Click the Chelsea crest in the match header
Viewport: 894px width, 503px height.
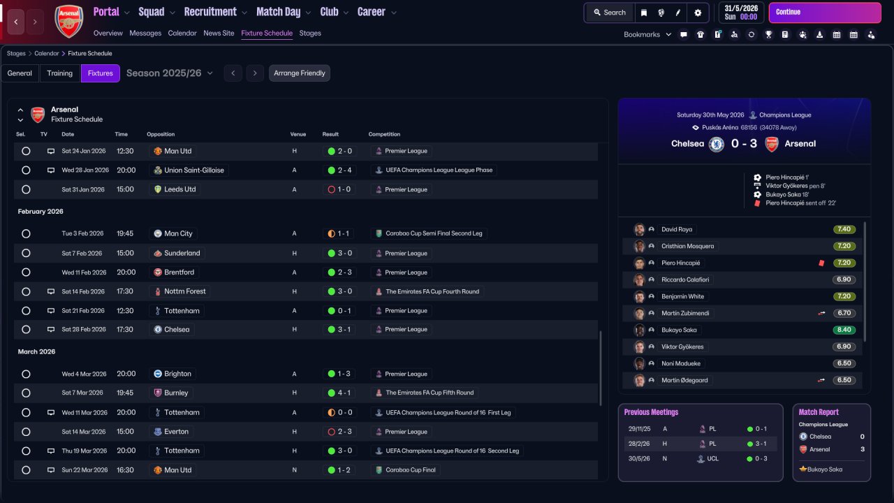(x=716, y=144)
